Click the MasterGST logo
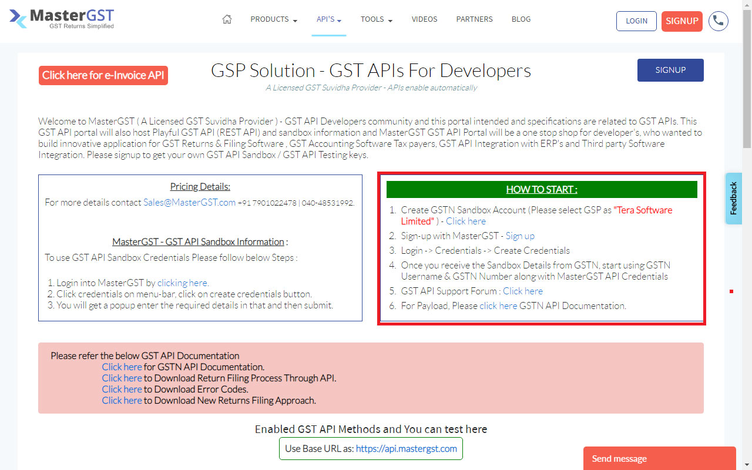Viewport: 752px width, 470px height. [61, 18]
